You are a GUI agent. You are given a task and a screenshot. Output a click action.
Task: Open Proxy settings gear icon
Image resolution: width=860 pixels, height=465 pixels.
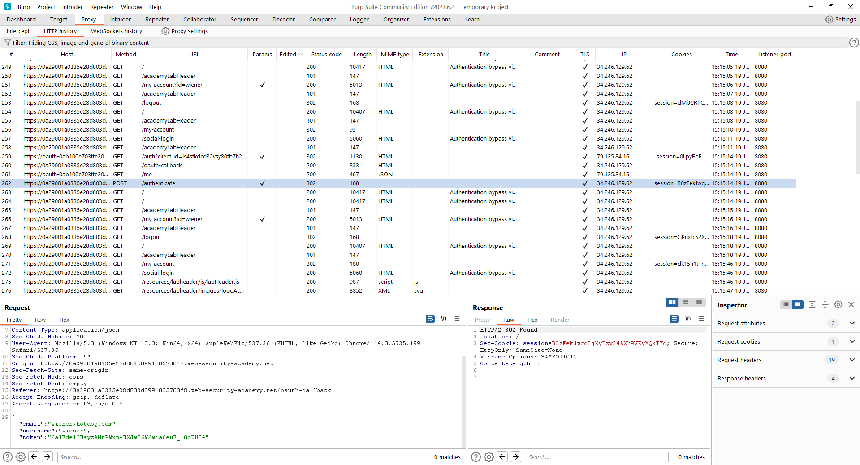[165, 31]
